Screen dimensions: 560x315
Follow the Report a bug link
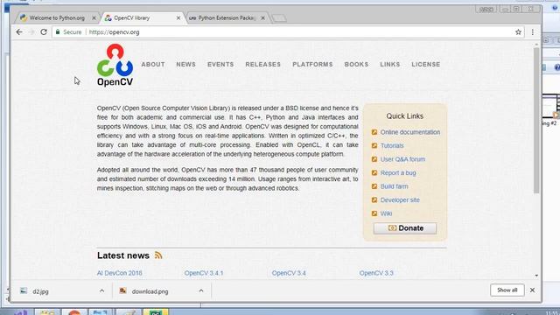point(398,173)
